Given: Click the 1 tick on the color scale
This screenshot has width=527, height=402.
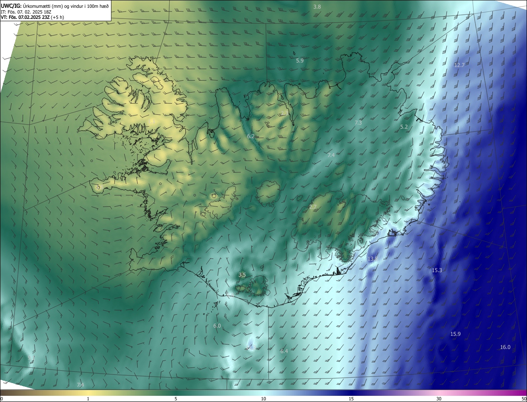Looking at the screenshot, I should (88, 399).
